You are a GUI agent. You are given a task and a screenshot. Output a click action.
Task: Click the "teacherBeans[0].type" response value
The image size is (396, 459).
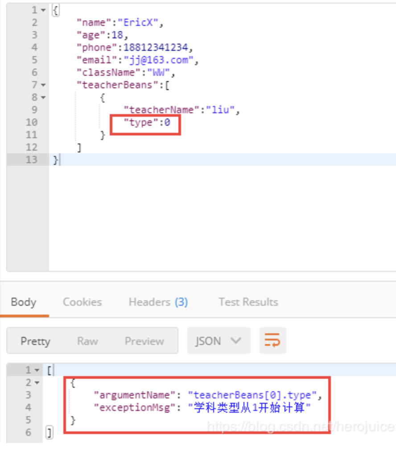tap(252, 395)
